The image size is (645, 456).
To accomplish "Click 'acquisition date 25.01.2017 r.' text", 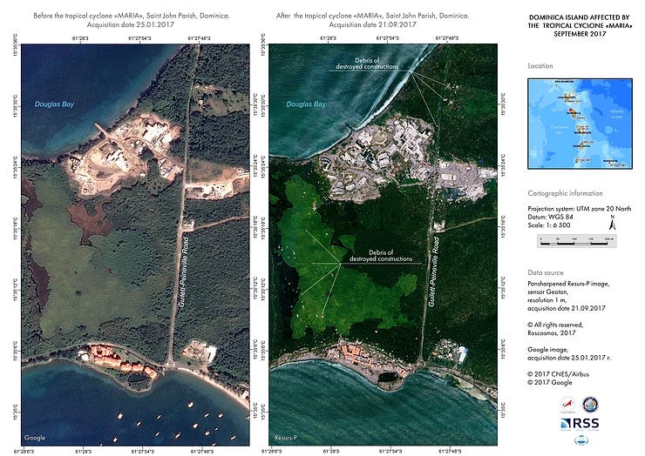I will 569,358.
